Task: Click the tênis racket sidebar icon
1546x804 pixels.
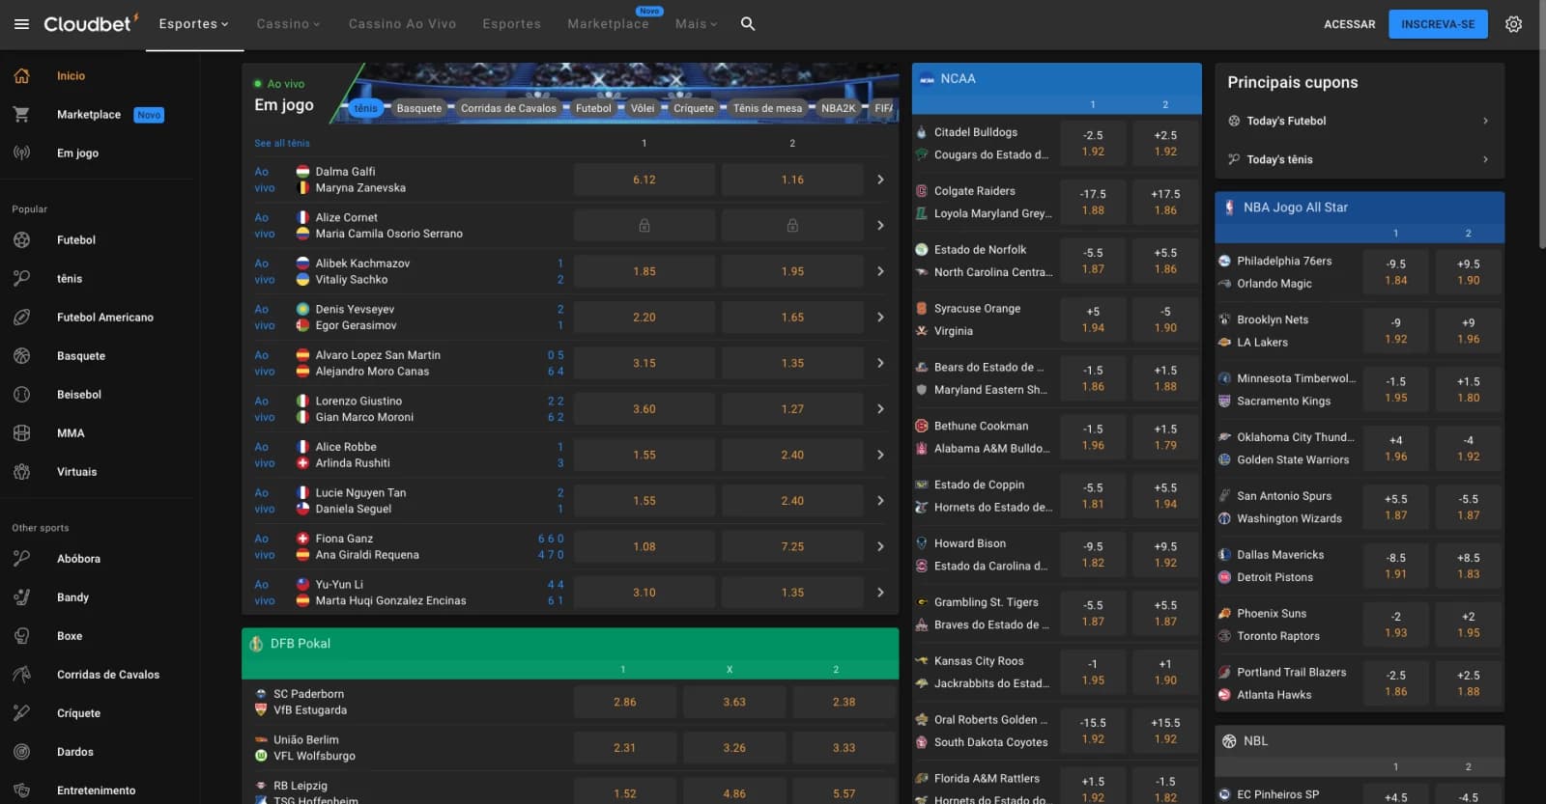Action: (21, 278)
